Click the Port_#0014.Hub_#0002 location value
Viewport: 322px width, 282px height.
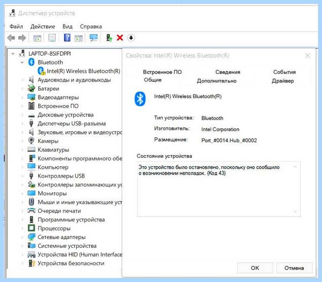(x=229, y=140)
